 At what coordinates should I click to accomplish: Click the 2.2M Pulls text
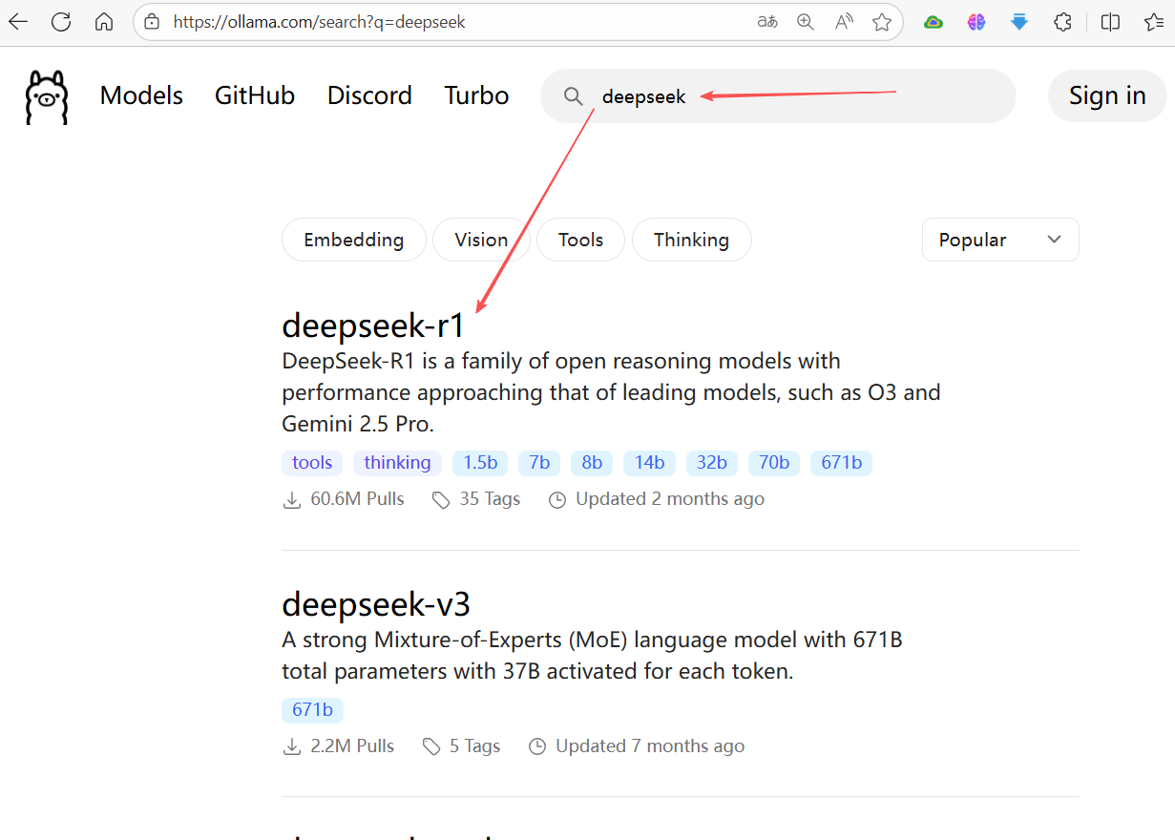point(352,746)
